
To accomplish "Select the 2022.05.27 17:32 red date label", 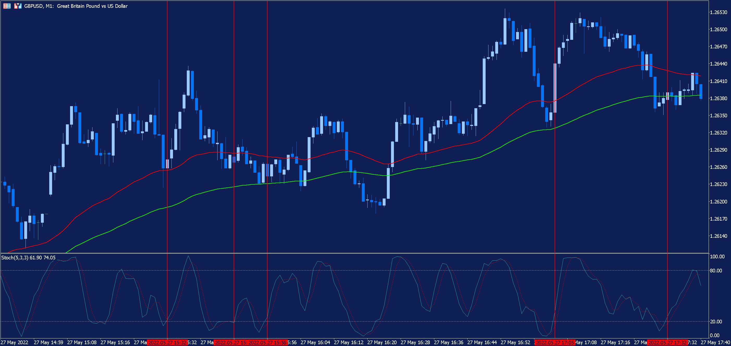I will [667, 343].
